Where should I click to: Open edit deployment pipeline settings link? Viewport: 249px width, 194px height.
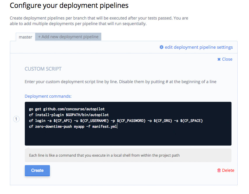[x=198, y=47]
